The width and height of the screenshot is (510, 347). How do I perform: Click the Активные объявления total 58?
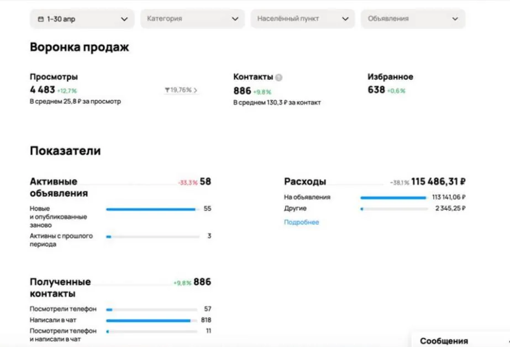coord(205,181)
